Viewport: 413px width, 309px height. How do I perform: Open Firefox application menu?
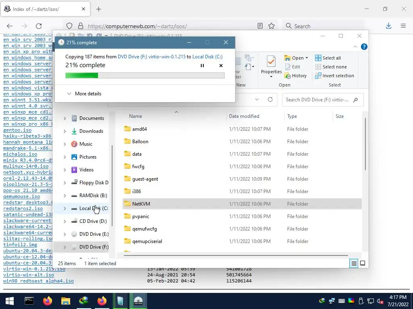[x=403, y=26]
